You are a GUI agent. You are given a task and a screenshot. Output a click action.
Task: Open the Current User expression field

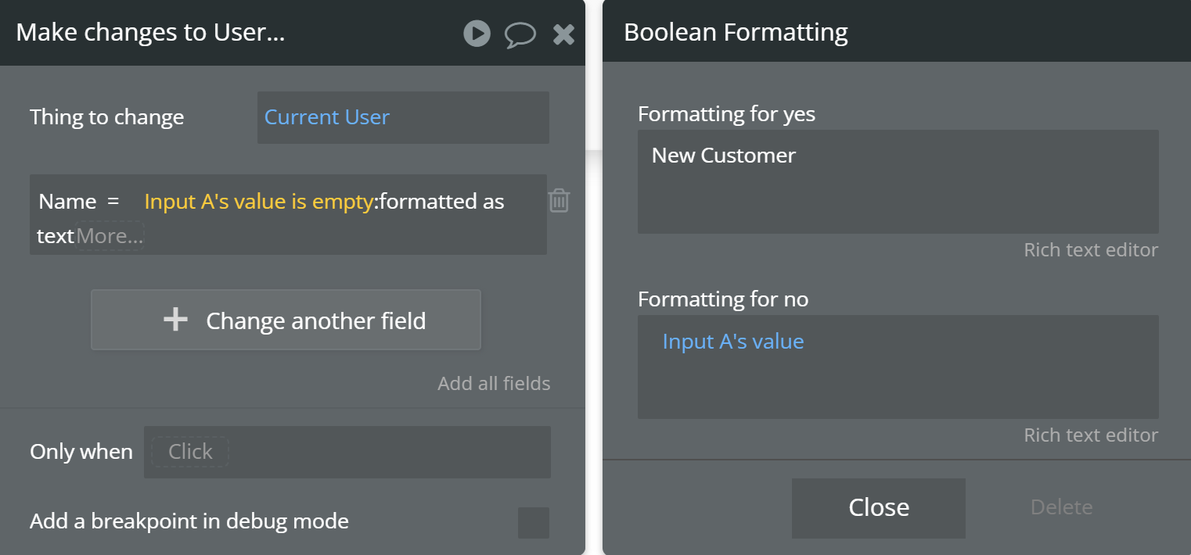point(403,117)
